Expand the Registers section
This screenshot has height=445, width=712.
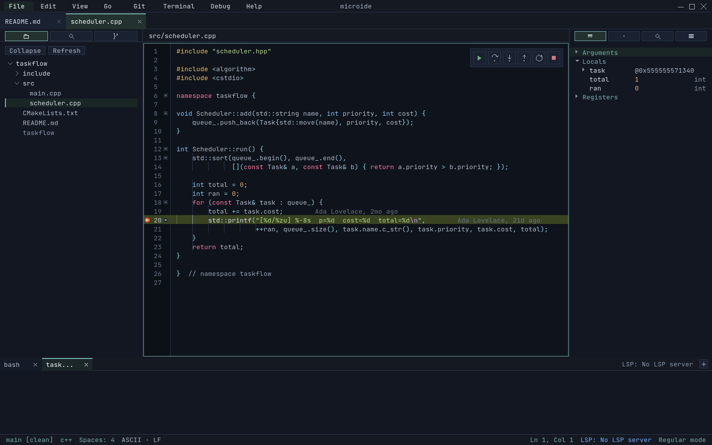[577, 96]
